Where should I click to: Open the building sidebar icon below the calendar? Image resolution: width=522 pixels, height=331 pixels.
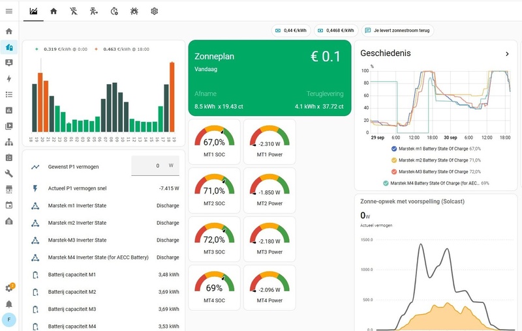click(x=9, y=221)
